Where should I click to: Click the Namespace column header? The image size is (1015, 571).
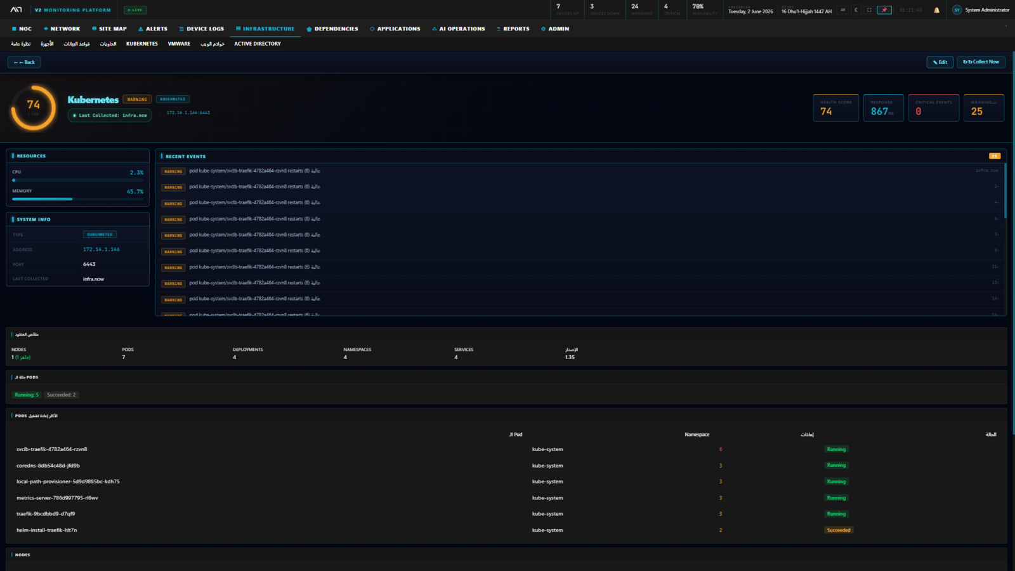coord(697,435)
